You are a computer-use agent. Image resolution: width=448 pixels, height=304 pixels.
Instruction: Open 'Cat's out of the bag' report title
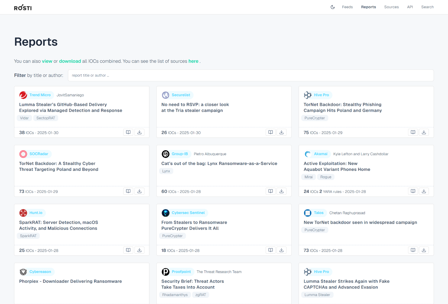click(x=219, y=163)
